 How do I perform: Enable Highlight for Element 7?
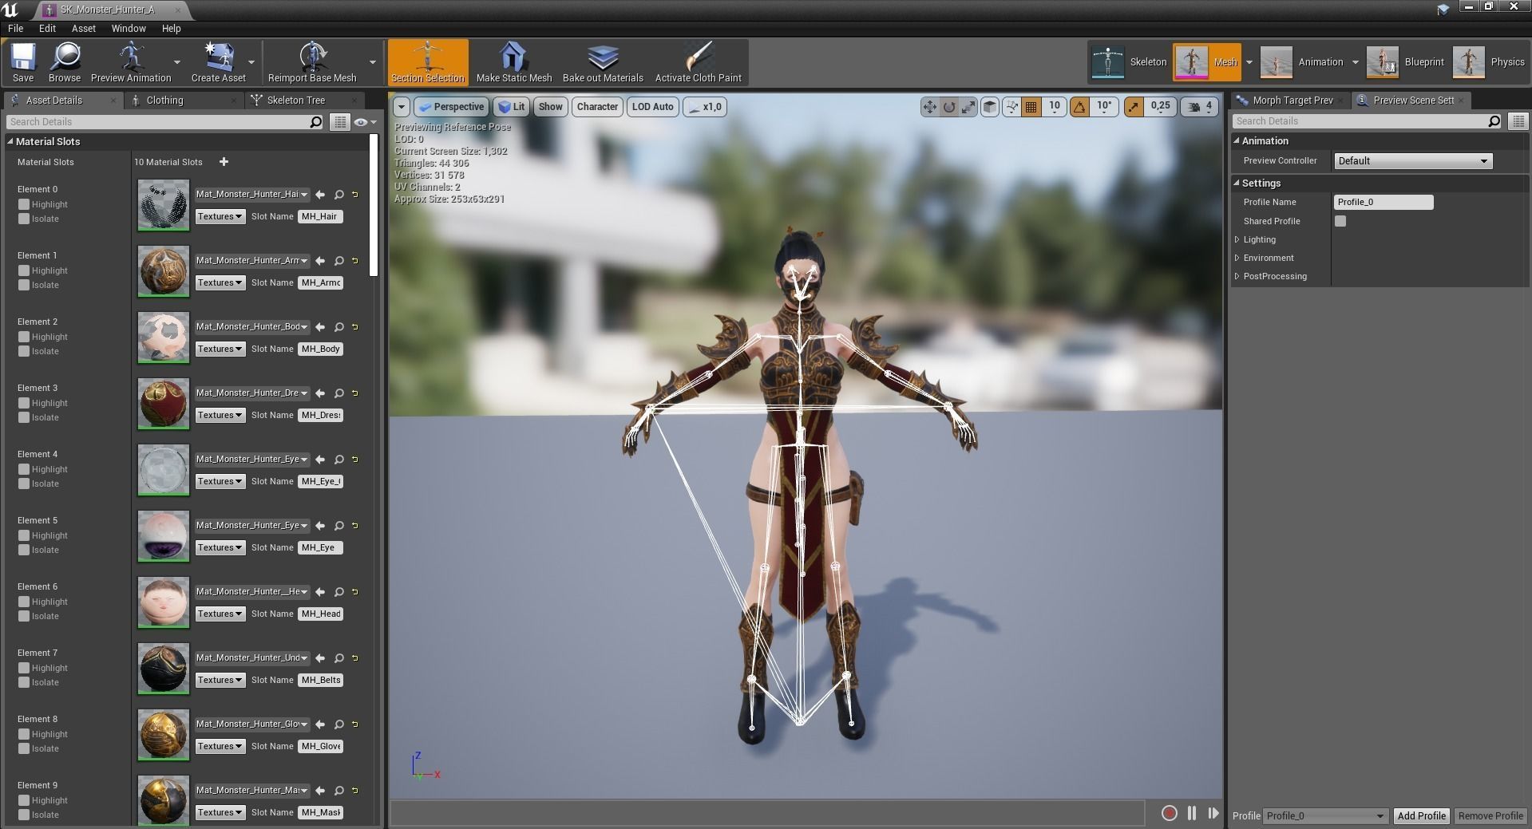(24, 668)
